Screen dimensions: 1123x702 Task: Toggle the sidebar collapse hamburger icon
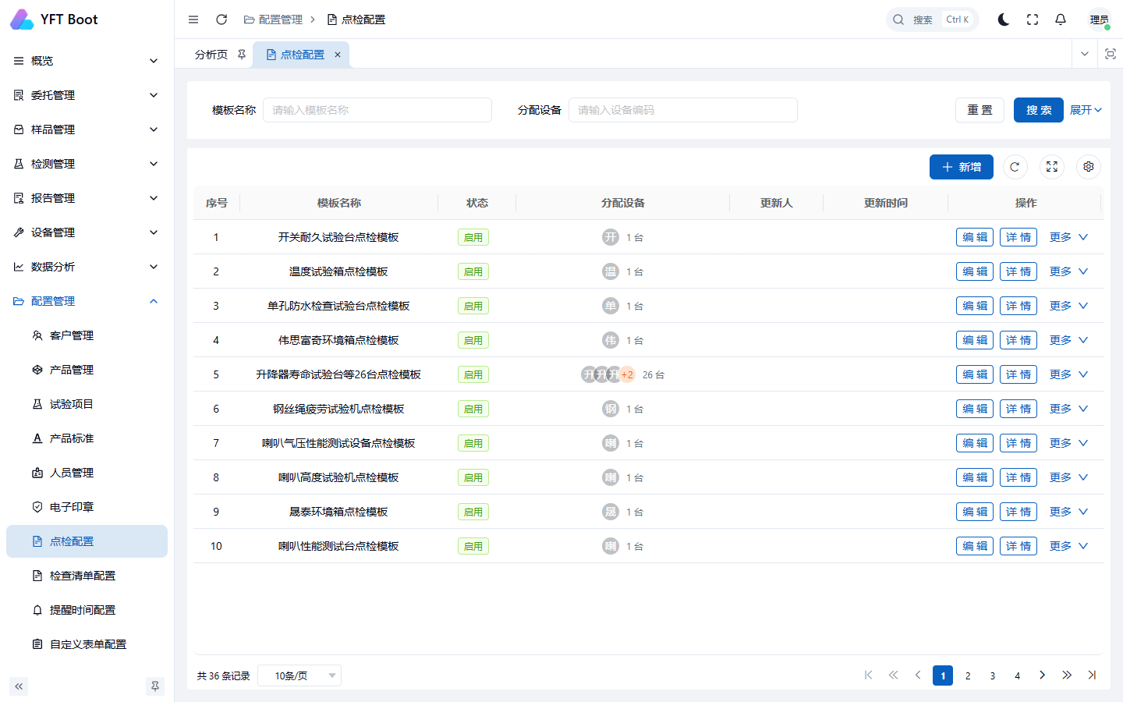193,19
